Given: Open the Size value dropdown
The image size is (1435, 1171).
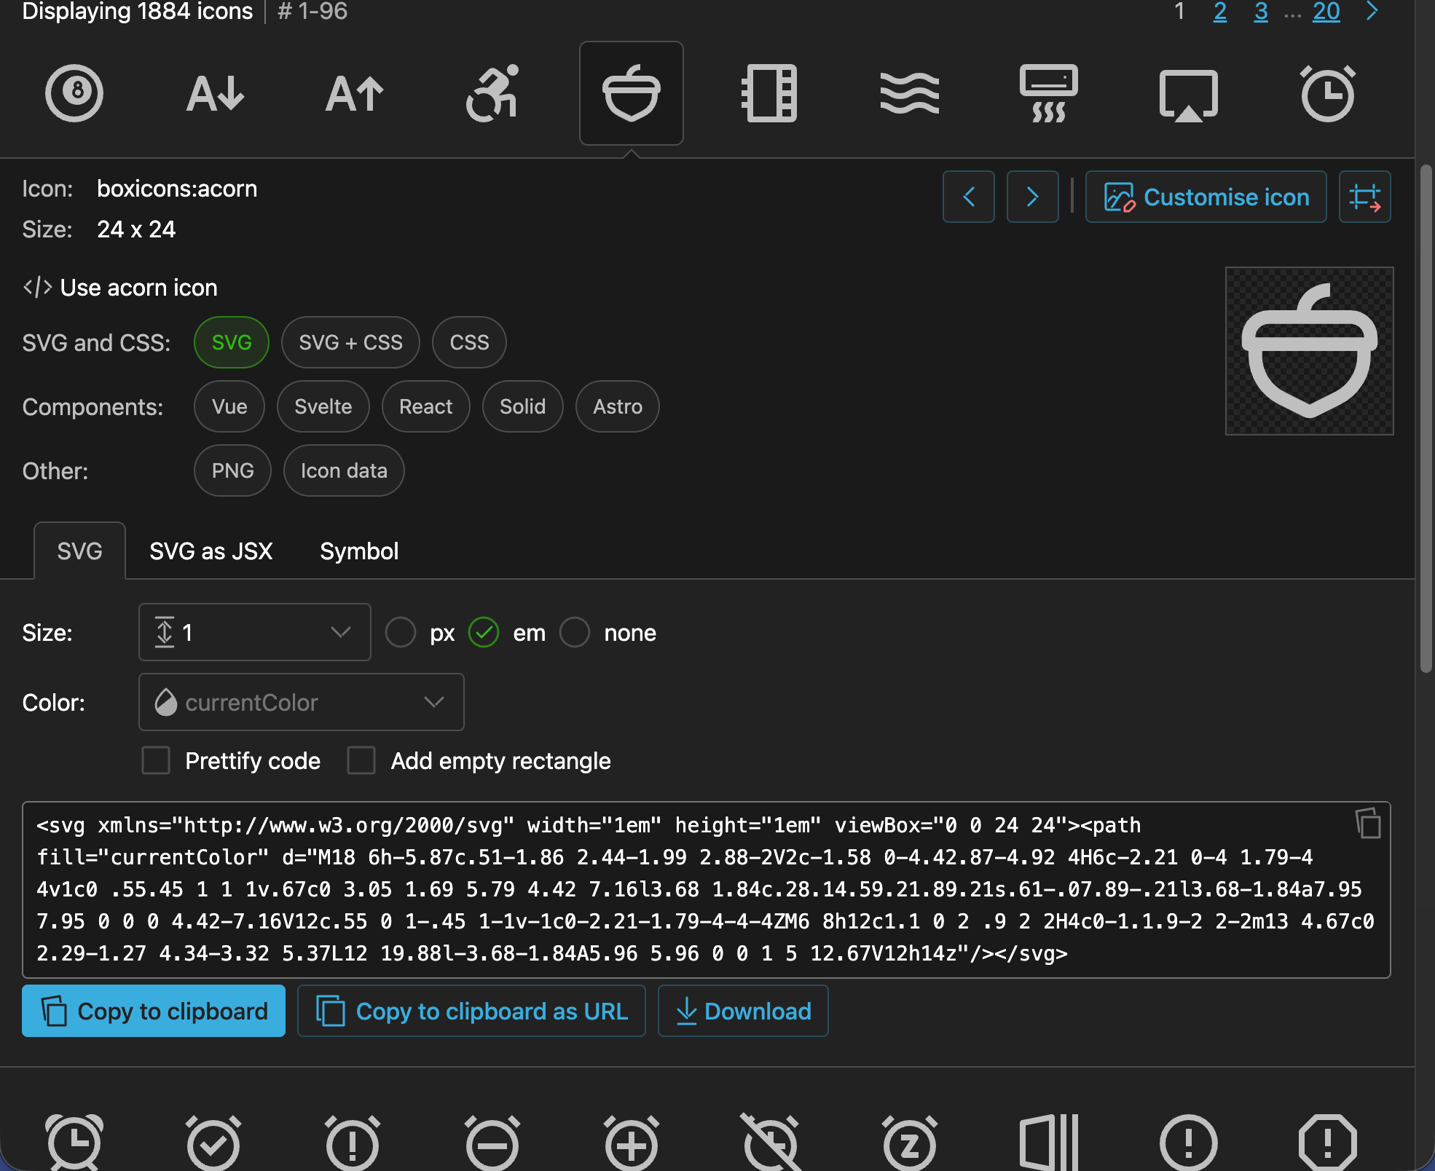Looking at the screenshot, I should [339, 632].
